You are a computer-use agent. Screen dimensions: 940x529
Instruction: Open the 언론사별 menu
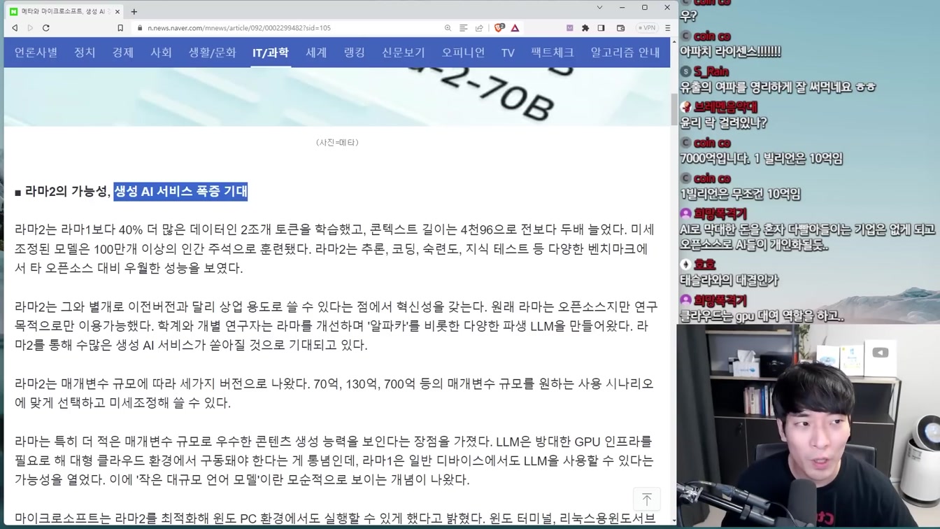[36, 52]
